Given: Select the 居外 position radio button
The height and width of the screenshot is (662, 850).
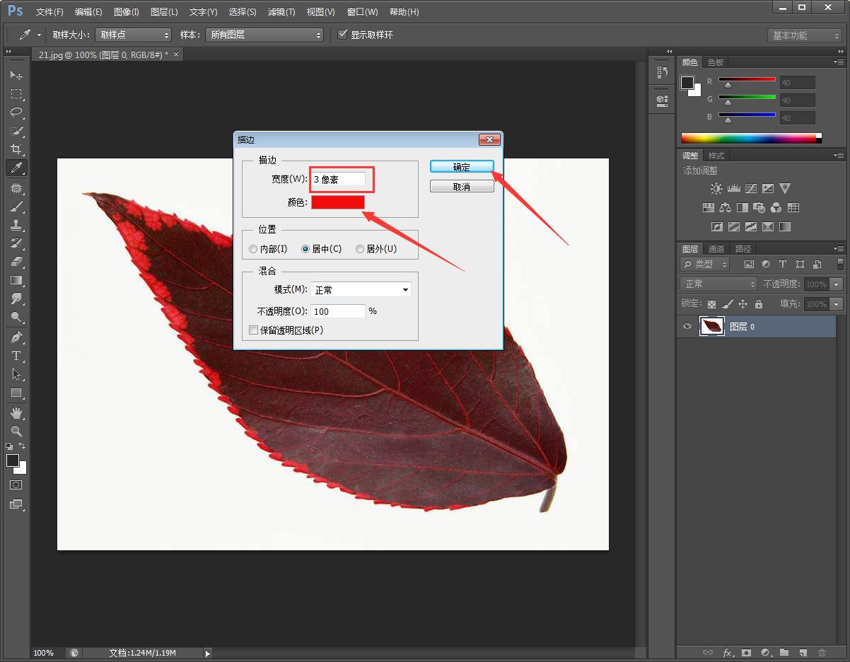Looking at the screenshot, I should pos(360,249).
